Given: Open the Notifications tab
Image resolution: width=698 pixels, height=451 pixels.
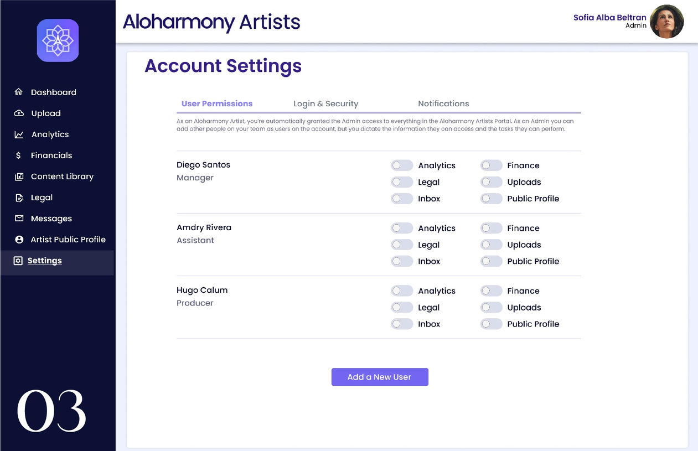Looking at the screenshot, I should 443,103.
